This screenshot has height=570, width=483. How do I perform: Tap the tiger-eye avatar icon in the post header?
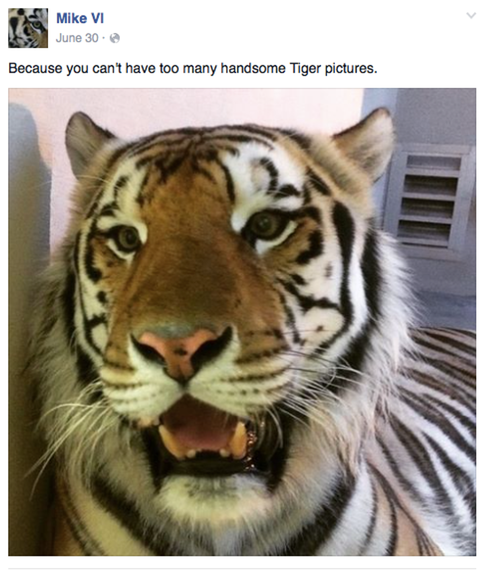click(28, 28)
